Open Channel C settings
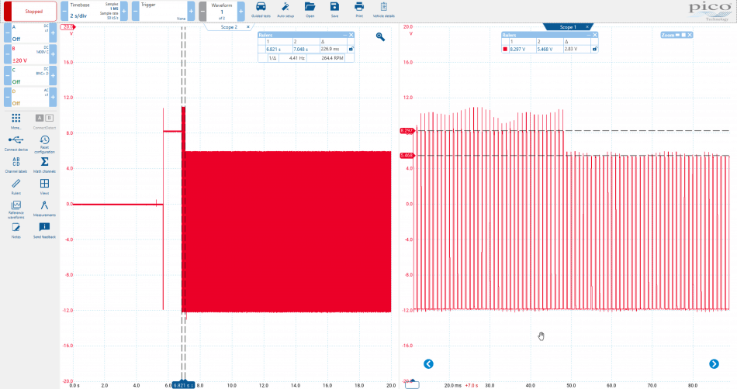Viewport: 737px width, 389px height. click(x=30, y=75)
